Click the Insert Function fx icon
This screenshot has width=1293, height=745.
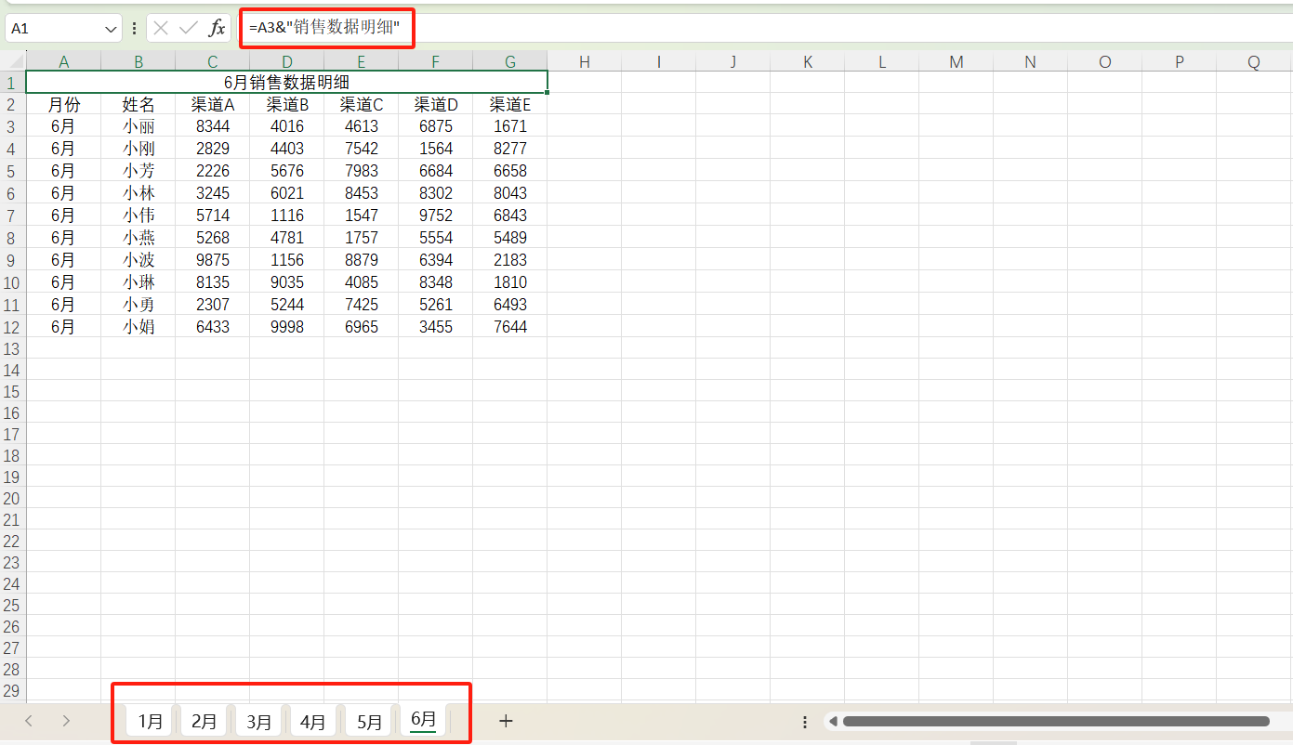click(x=217, y=29)
